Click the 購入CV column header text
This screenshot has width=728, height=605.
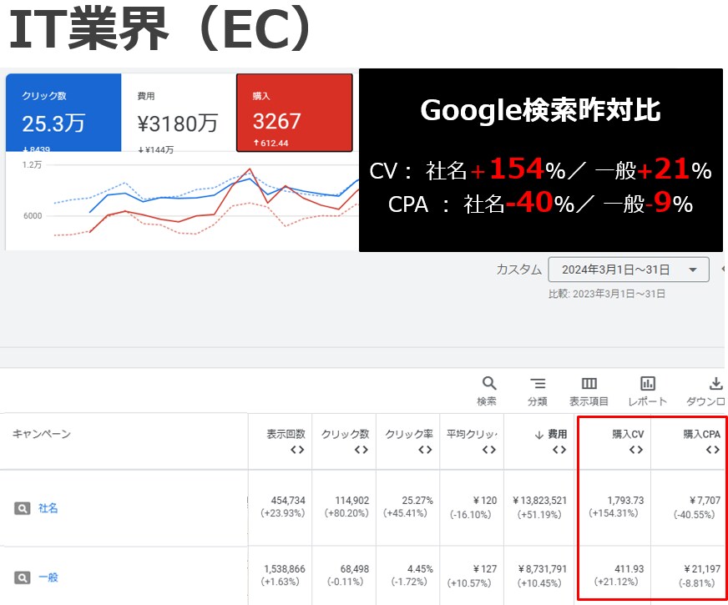click(x=628, y=434)
